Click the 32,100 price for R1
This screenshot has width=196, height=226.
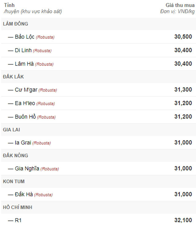click(x=183, y=220)
